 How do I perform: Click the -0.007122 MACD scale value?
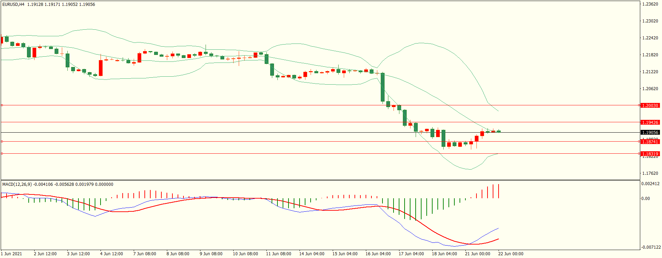tap(651, 247)
